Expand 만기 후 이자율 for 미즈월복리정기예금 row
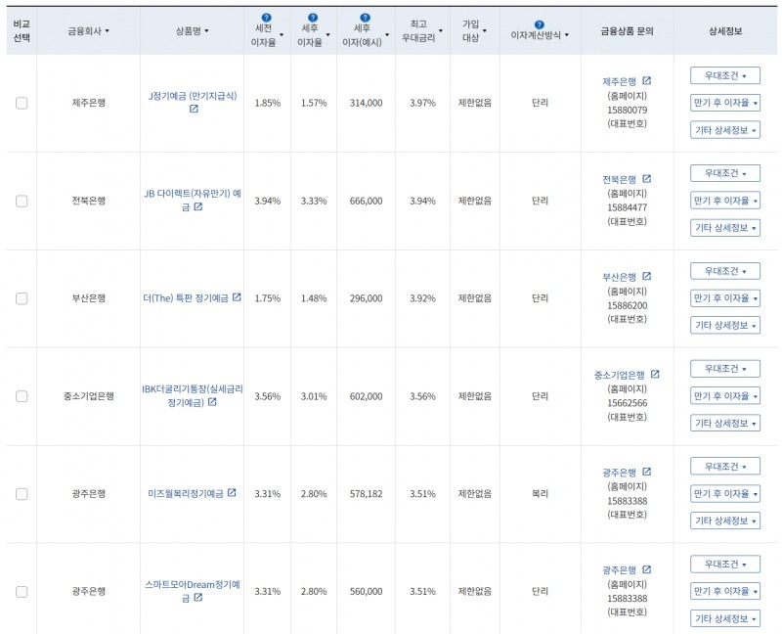Image resolution: width=782 pixels, height=634 pixels. coord(725,494)
